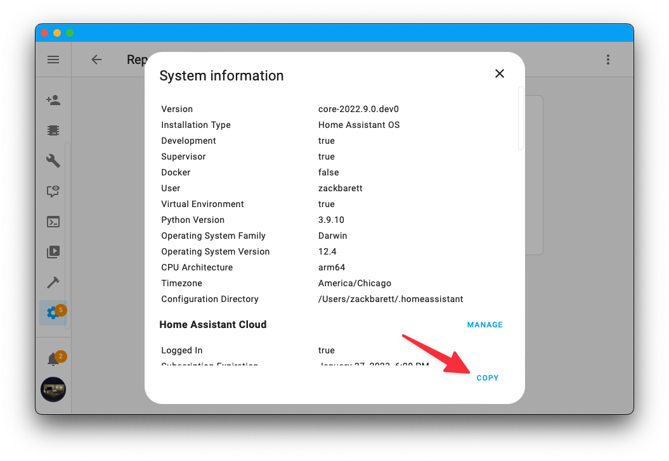
Task: Open the Terminal icon in sidebar
Action: (53, 222)
